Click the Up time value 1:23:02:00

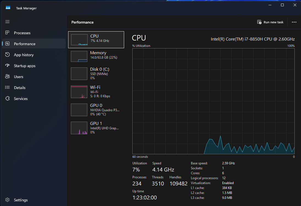[x=144, y=198]
